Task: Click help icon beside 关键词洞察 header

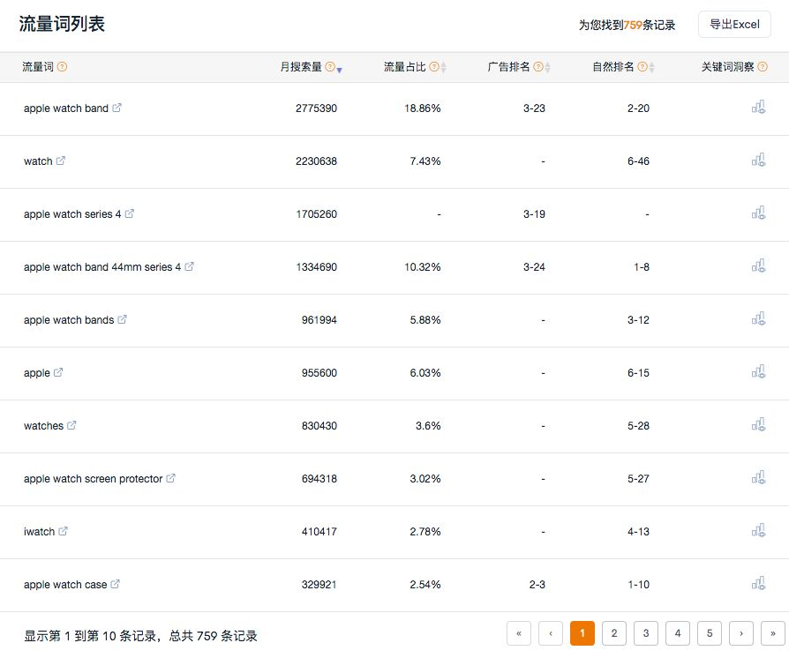Action: 763,67
